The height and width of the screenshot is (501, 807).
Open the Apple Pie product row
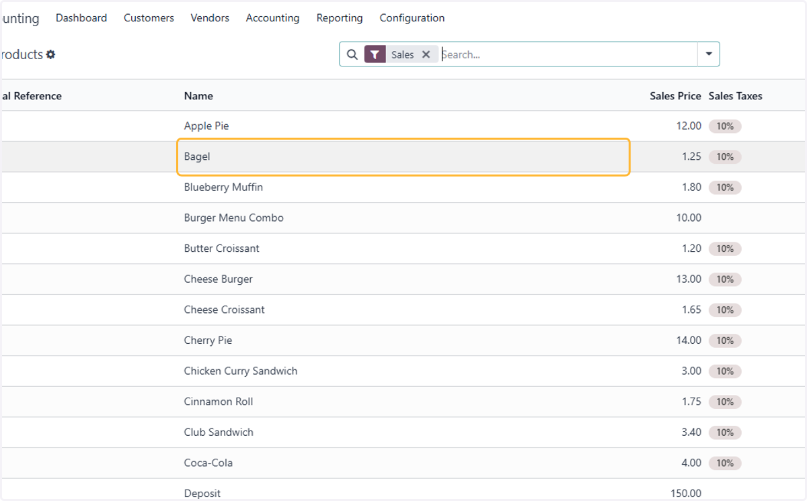point(403,126)
